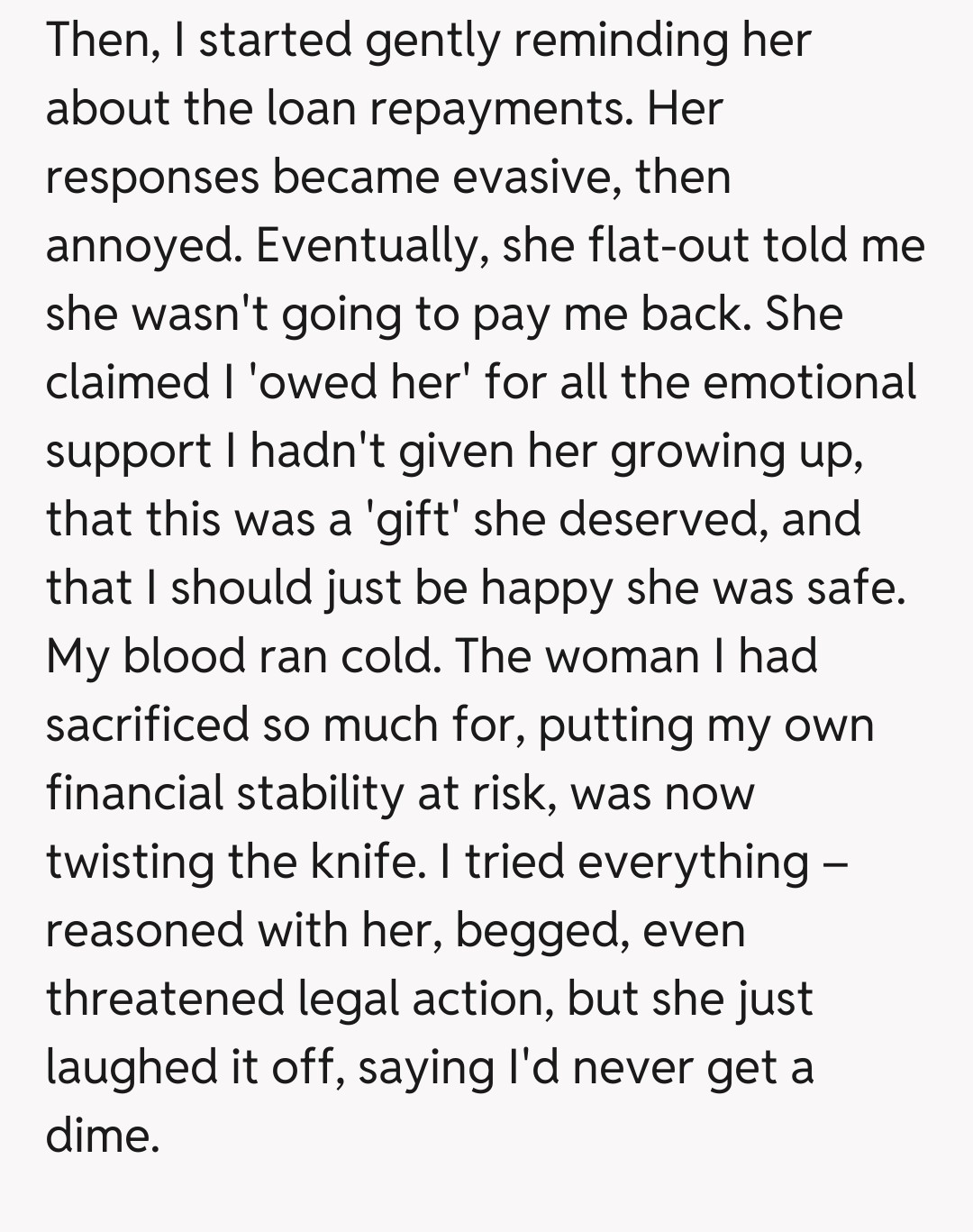Click the sentence 'My blood ran cold'
The height and width of the screenshot is (1232, 973).
point(242,656)
